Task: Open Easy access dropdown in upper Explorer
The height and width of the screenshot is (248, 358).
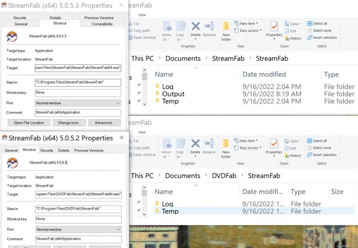Action: (x=248, y=30)
